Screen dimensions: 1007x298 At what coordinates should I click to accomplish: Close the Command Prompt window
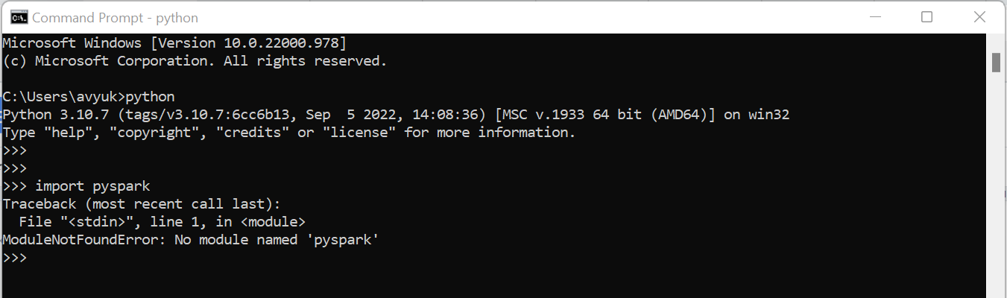979,17
